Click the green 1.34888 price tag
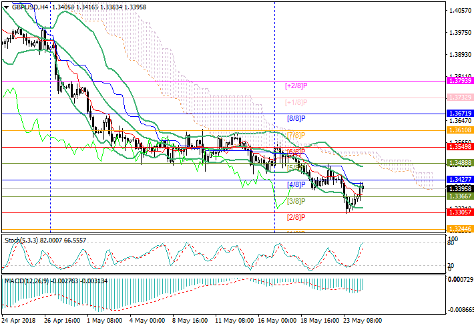474x328 pixels. (460, 163)
